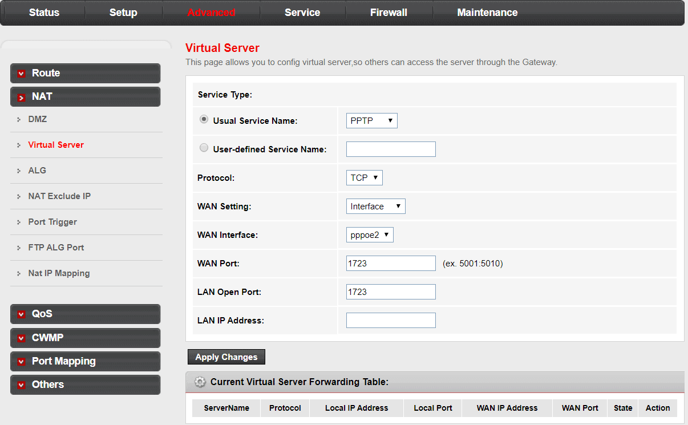Image resolution: width=688 pixels, height=425 pixels.
Task: Expand the pppoe2 WAN Interface dropdown
Action: [370, 235]
